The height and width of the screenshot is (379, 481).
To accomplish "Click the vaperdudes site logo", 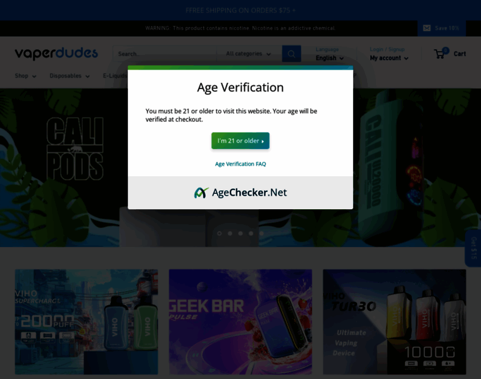I will (56, 54).
